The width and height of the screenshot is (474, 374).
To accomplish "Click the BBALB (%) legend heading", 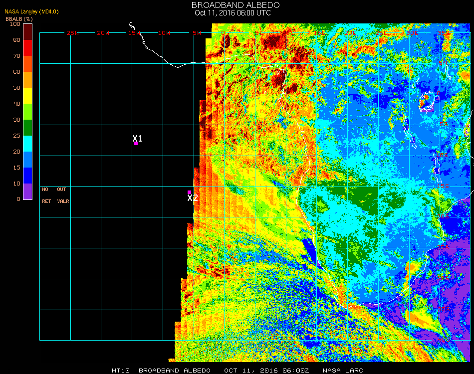I will (x=19, y=18).
